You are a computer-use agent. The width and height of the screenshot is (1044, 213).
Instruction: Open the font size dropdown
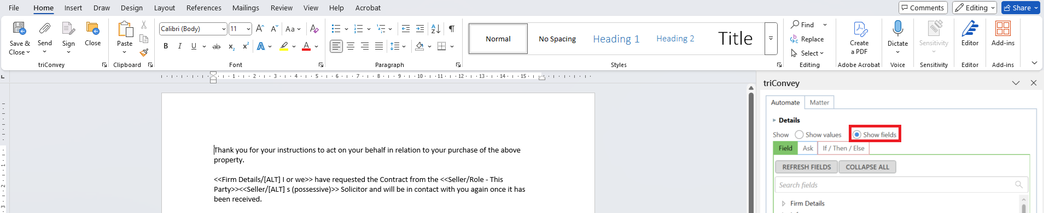[x=248, y=29]
